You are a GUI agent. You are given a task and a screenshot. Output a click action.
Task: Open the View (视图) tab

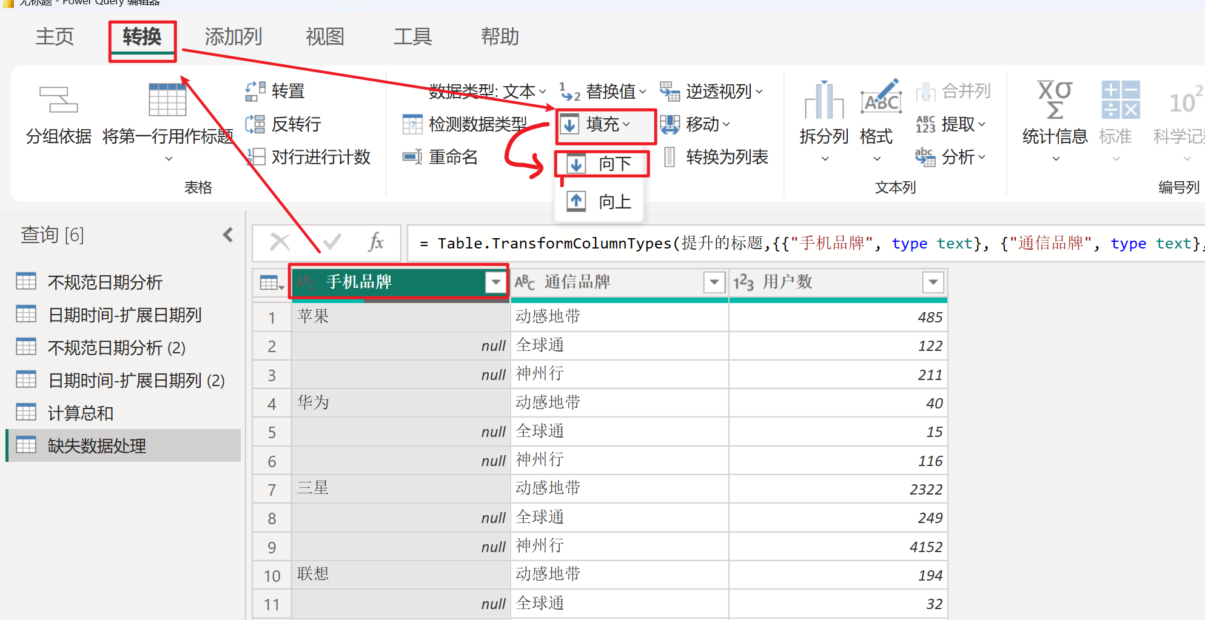point(324,37)
